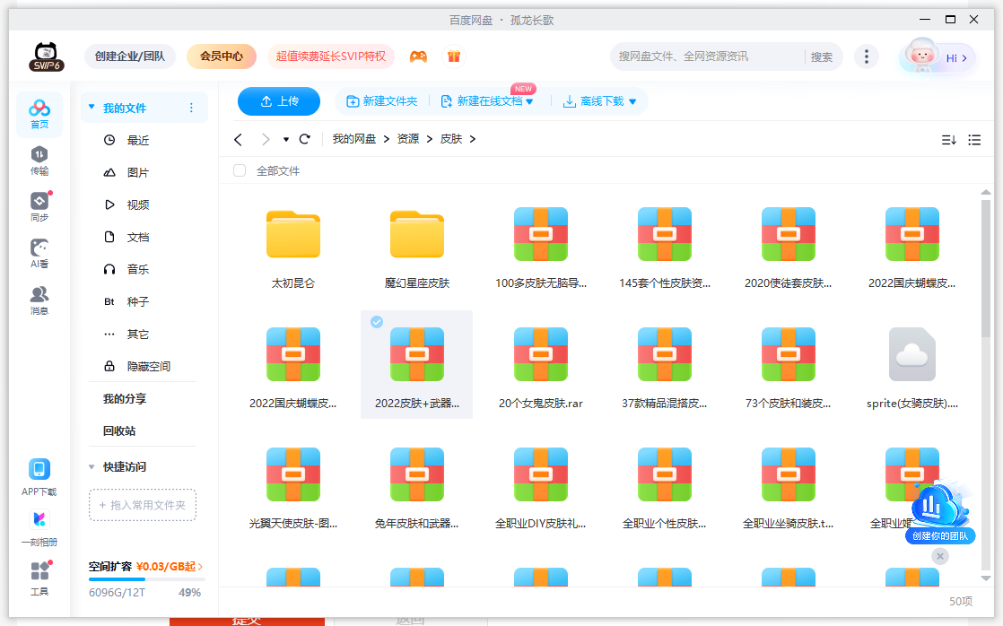This screenshot has width=1003, height=626.
Task: Click the refresh icon in navigation bar
Action: tap(305, 139)
